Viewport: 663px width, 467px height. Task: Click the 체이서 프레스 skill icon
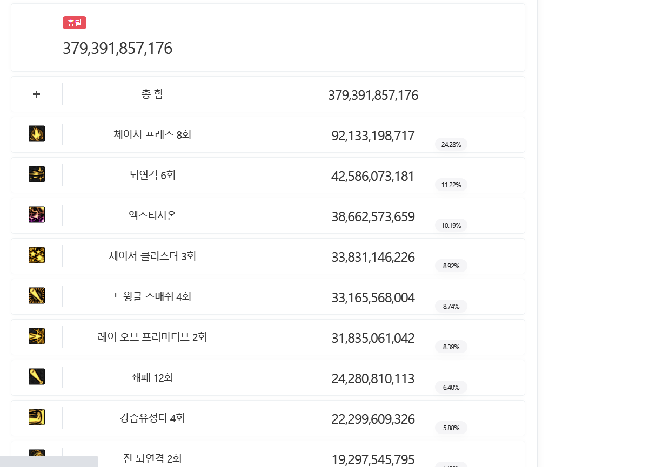37,134
